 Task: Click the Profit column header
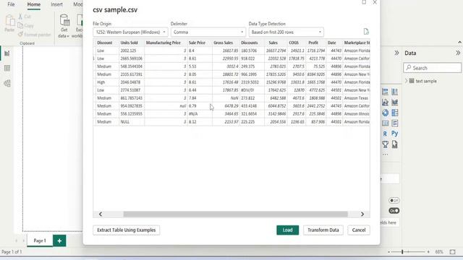(x=316, y=43)
